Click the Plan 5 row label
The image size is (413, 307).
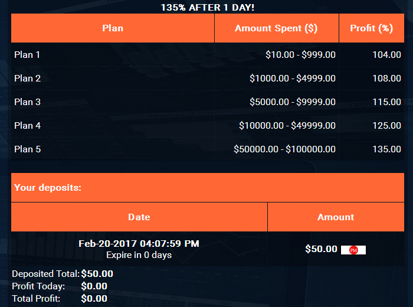[x=27, y=149]
